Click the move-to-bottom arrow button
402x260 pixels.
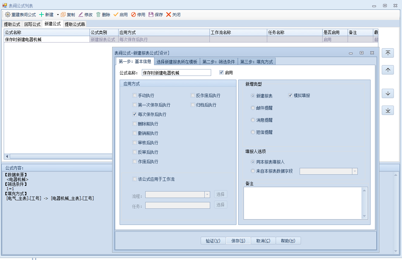[x=388, y=110]
